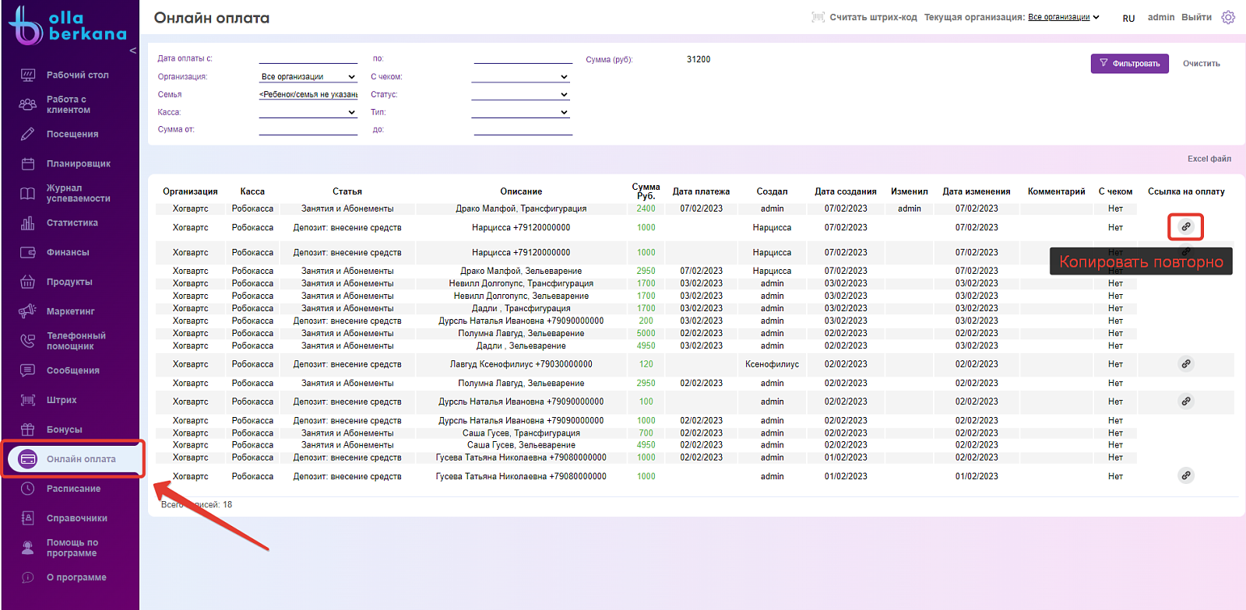Click the Всего записей: 18 text
Viewport: 1246px width, 610px height.
click(196, 505)
